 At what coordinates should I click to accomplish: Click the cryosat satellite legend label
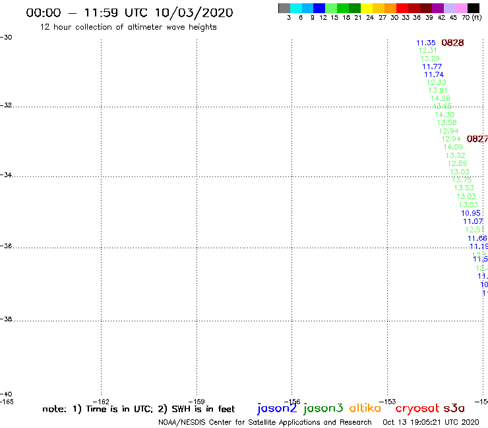[417, 409]
